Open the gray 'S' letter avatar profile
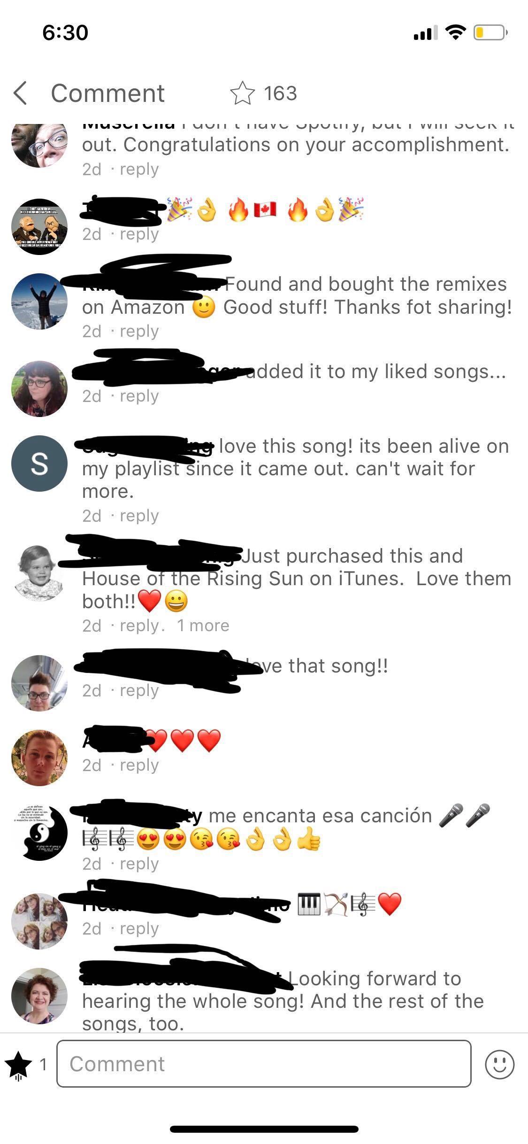Screen dimensions: 528x1144 coord(39,464)
